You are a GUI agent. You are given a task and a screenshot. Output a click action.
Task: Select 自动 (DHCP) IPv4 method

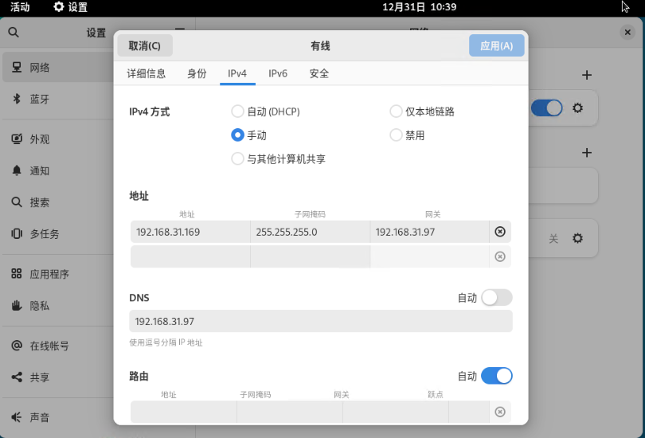tap(266, 111)
